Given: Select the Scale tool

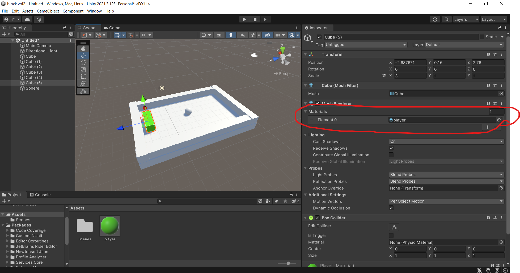Looking at the screenshot, I should [x=83, y=70].
